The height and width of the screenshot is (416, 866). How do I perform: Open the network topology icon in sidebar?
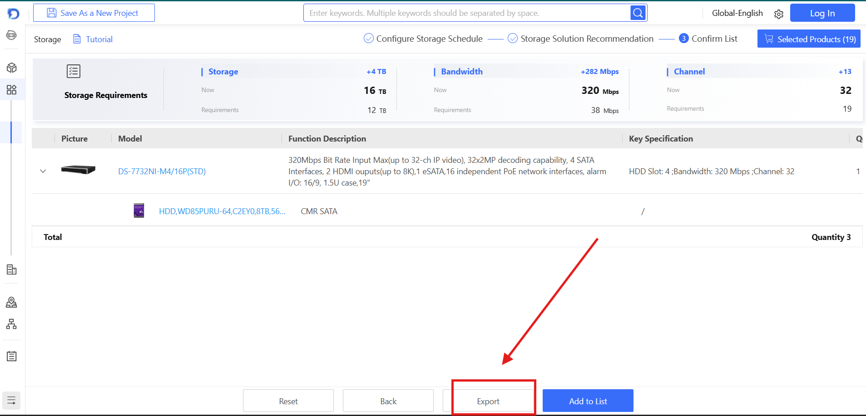tap(12, 324)
